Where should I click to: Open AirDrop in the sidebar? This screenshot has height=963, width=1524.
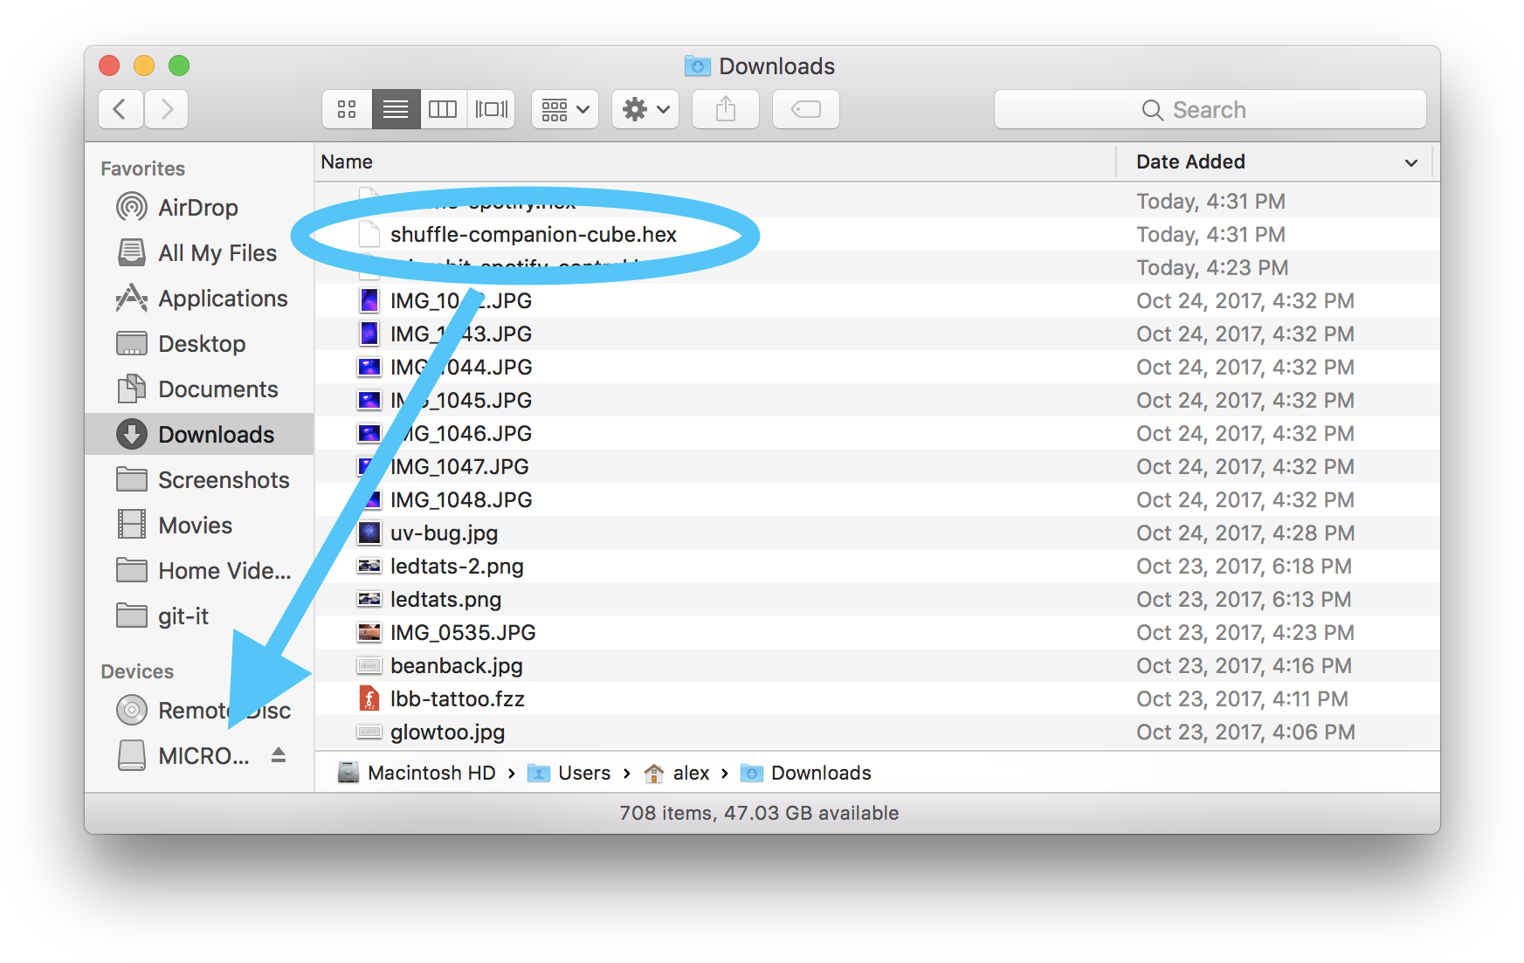[197, 208]
